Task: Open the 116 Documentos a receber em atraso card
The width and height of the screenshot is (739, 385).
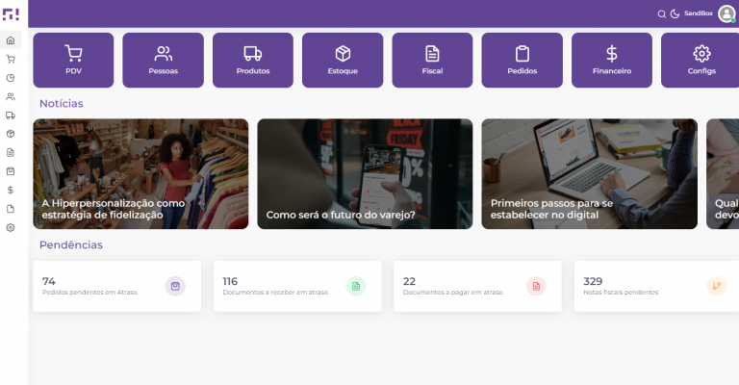Action: pyautogui.click(x=297, y=286)
